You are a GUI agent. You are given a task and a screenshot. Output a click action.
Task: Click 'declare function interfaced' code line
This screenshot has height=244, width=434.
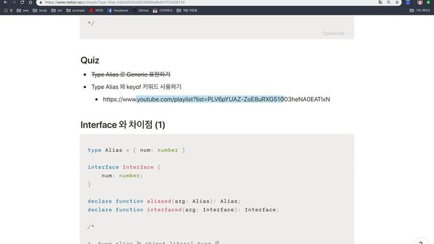183,209
